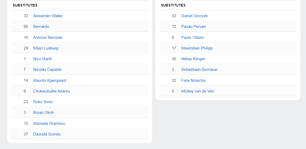View Nicolás Capaldo's player profile

(47, 70)
